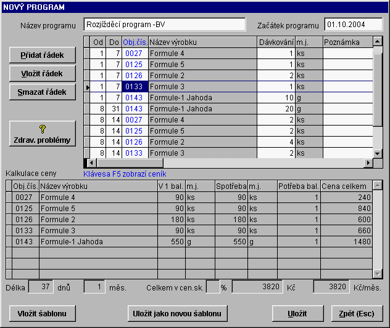The image size is (390, 328).
Task: Click order number 0027 in first row
Action: pyautogui.click(x=135, y=54)
